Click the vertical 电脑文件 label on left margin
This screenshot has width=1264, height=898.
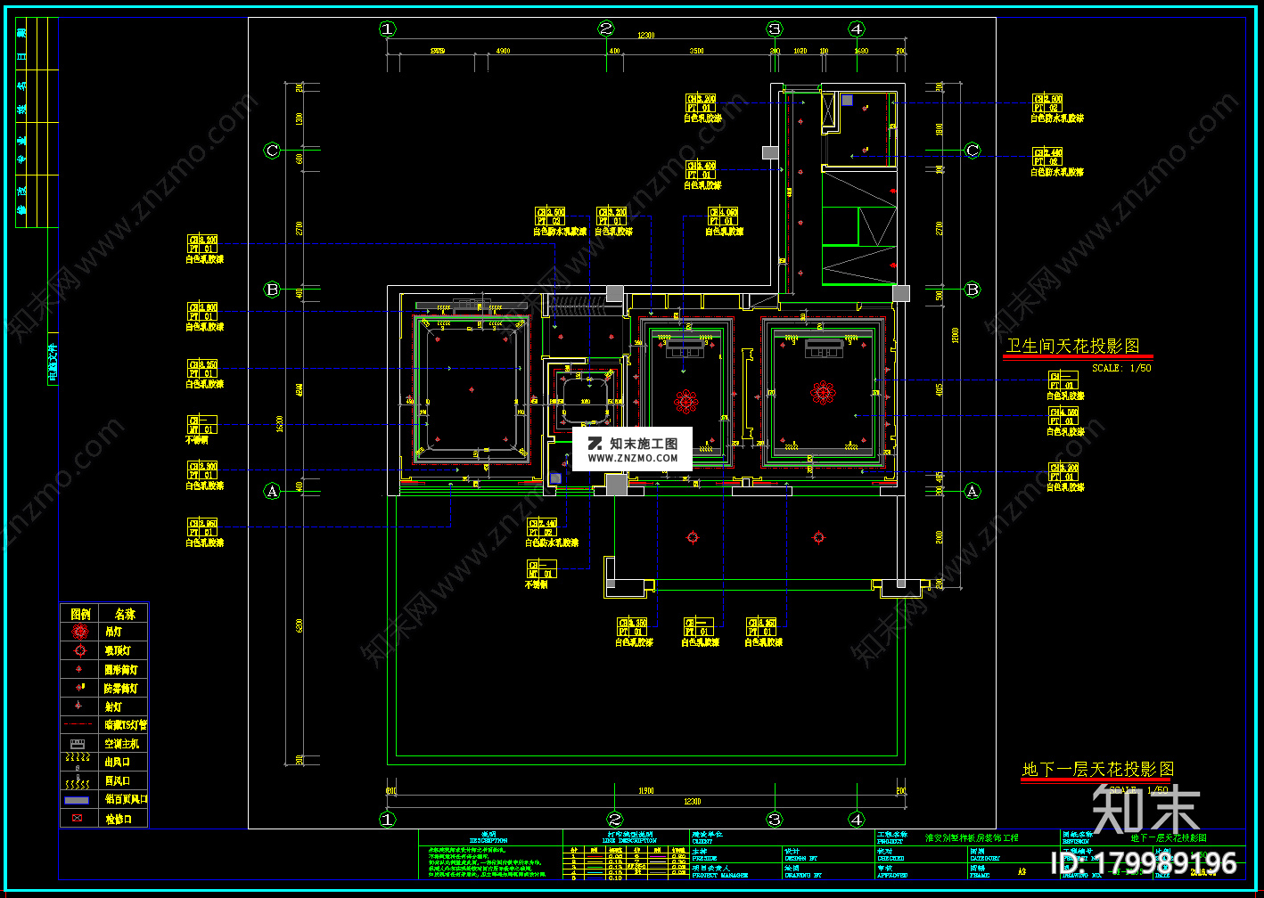52,363
